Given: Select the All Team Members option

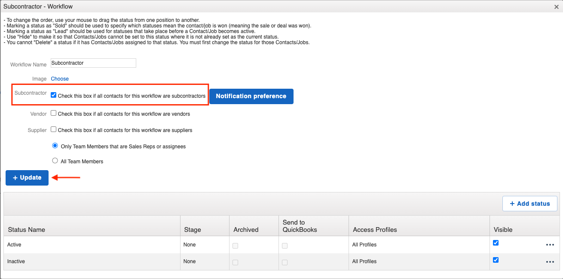Looking at the screenshot, I should 55,160.
